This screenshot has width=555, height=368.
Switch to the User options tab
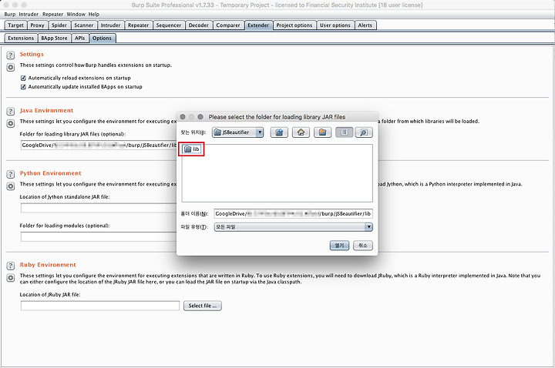click(x=335, y=25)
